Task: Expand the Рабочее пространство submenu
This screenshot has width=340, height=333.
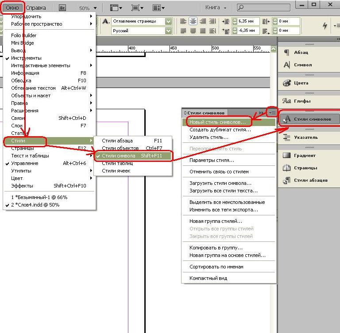Action: (50, 24)
